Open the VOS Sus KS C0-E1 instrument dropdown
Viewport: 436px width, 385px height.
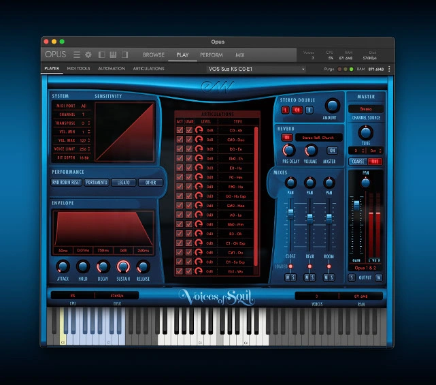click(256, 69)
